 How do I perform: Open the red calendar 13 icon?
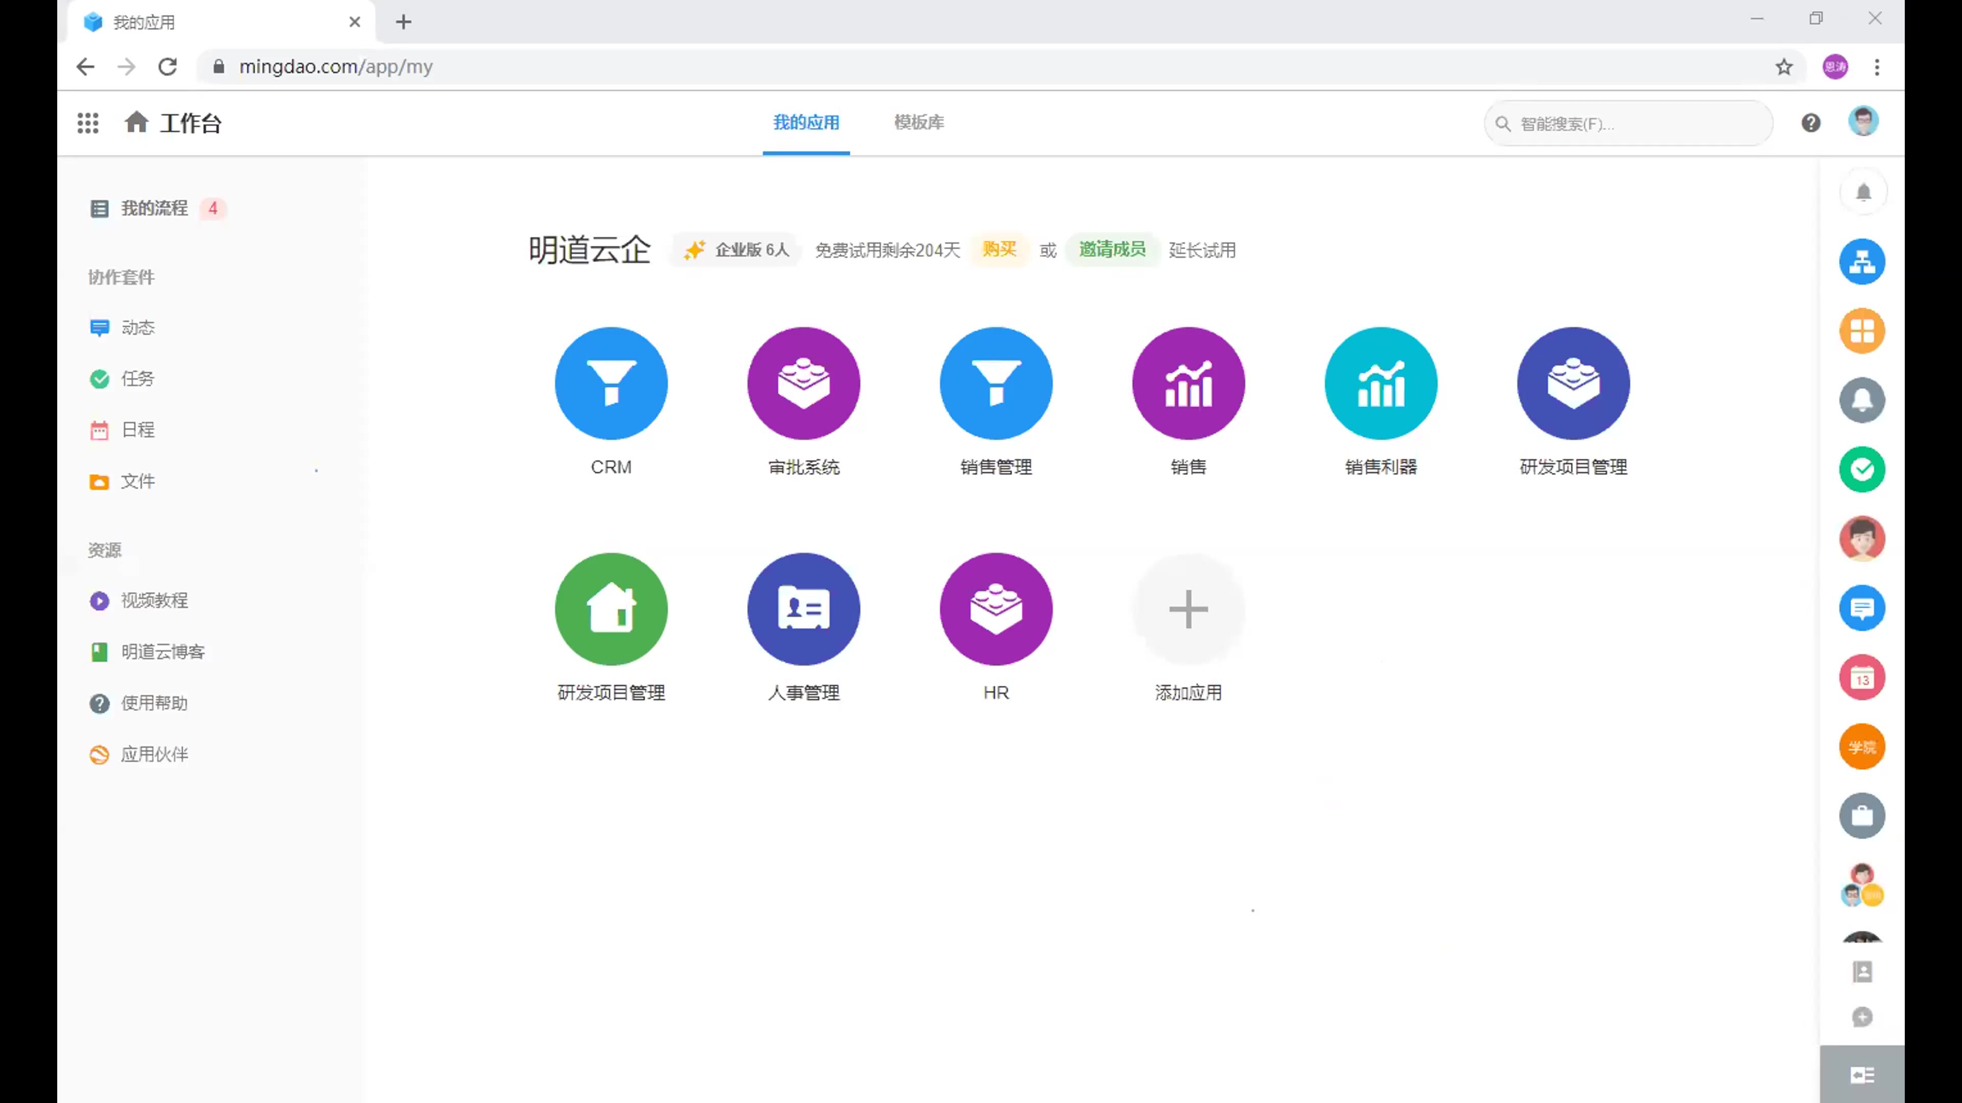[1862, 678]
